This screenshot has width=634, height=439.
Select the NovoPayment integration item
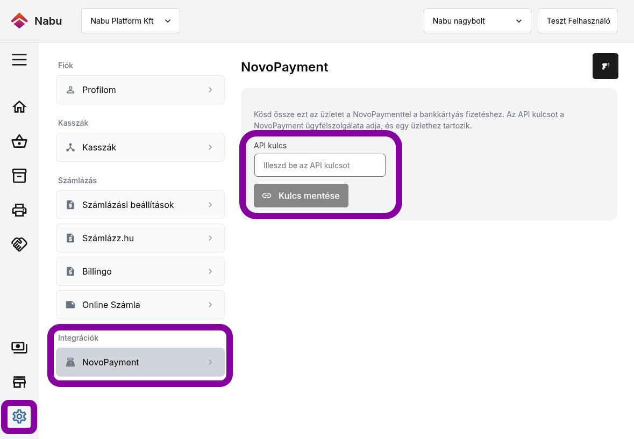[x=140, y=362]
